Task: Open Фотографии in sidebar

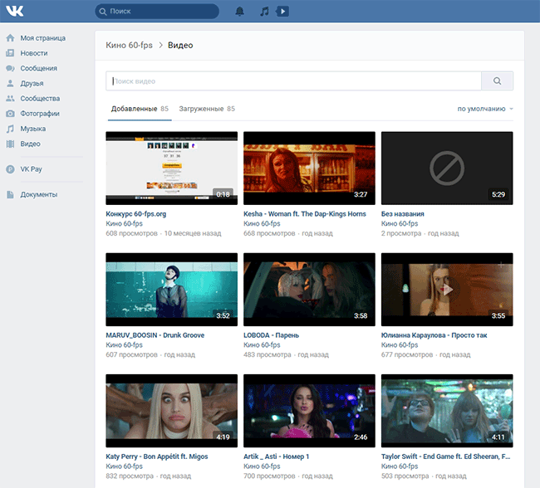Action: pyautogui.click(x=40, y=114)
